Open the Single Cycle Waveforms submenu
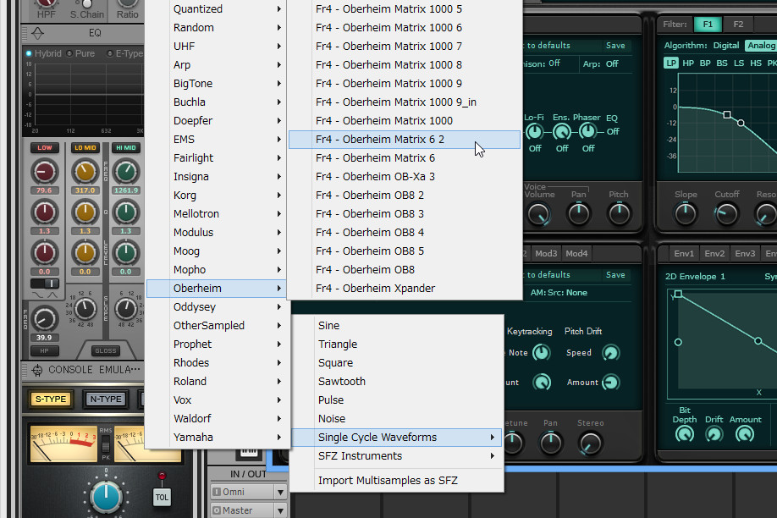The height and width of the screenshot is (518, 777). (x=396, y=438)
